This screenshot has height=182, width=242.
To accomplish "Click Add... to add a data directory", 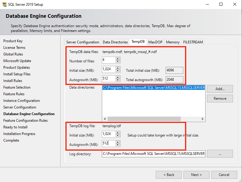I will point(220,89).
